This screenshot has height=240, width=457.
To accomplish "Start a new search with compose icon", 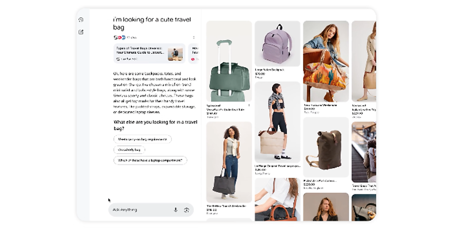I will pyautogui.click(x=81, y=32).
